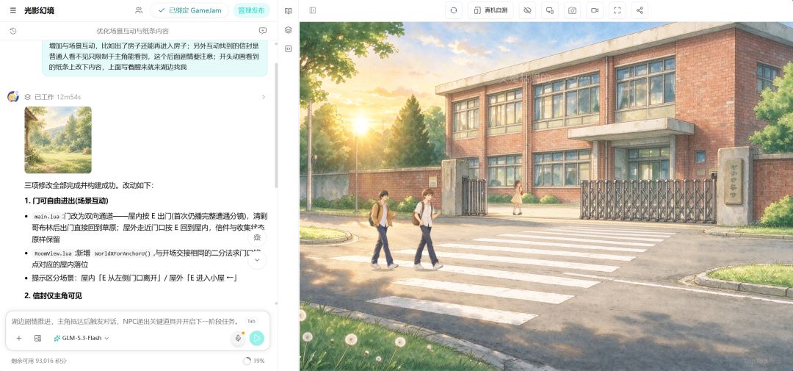
Task: Click the Tab hint badge in the input box
Action: click(251, 321)
